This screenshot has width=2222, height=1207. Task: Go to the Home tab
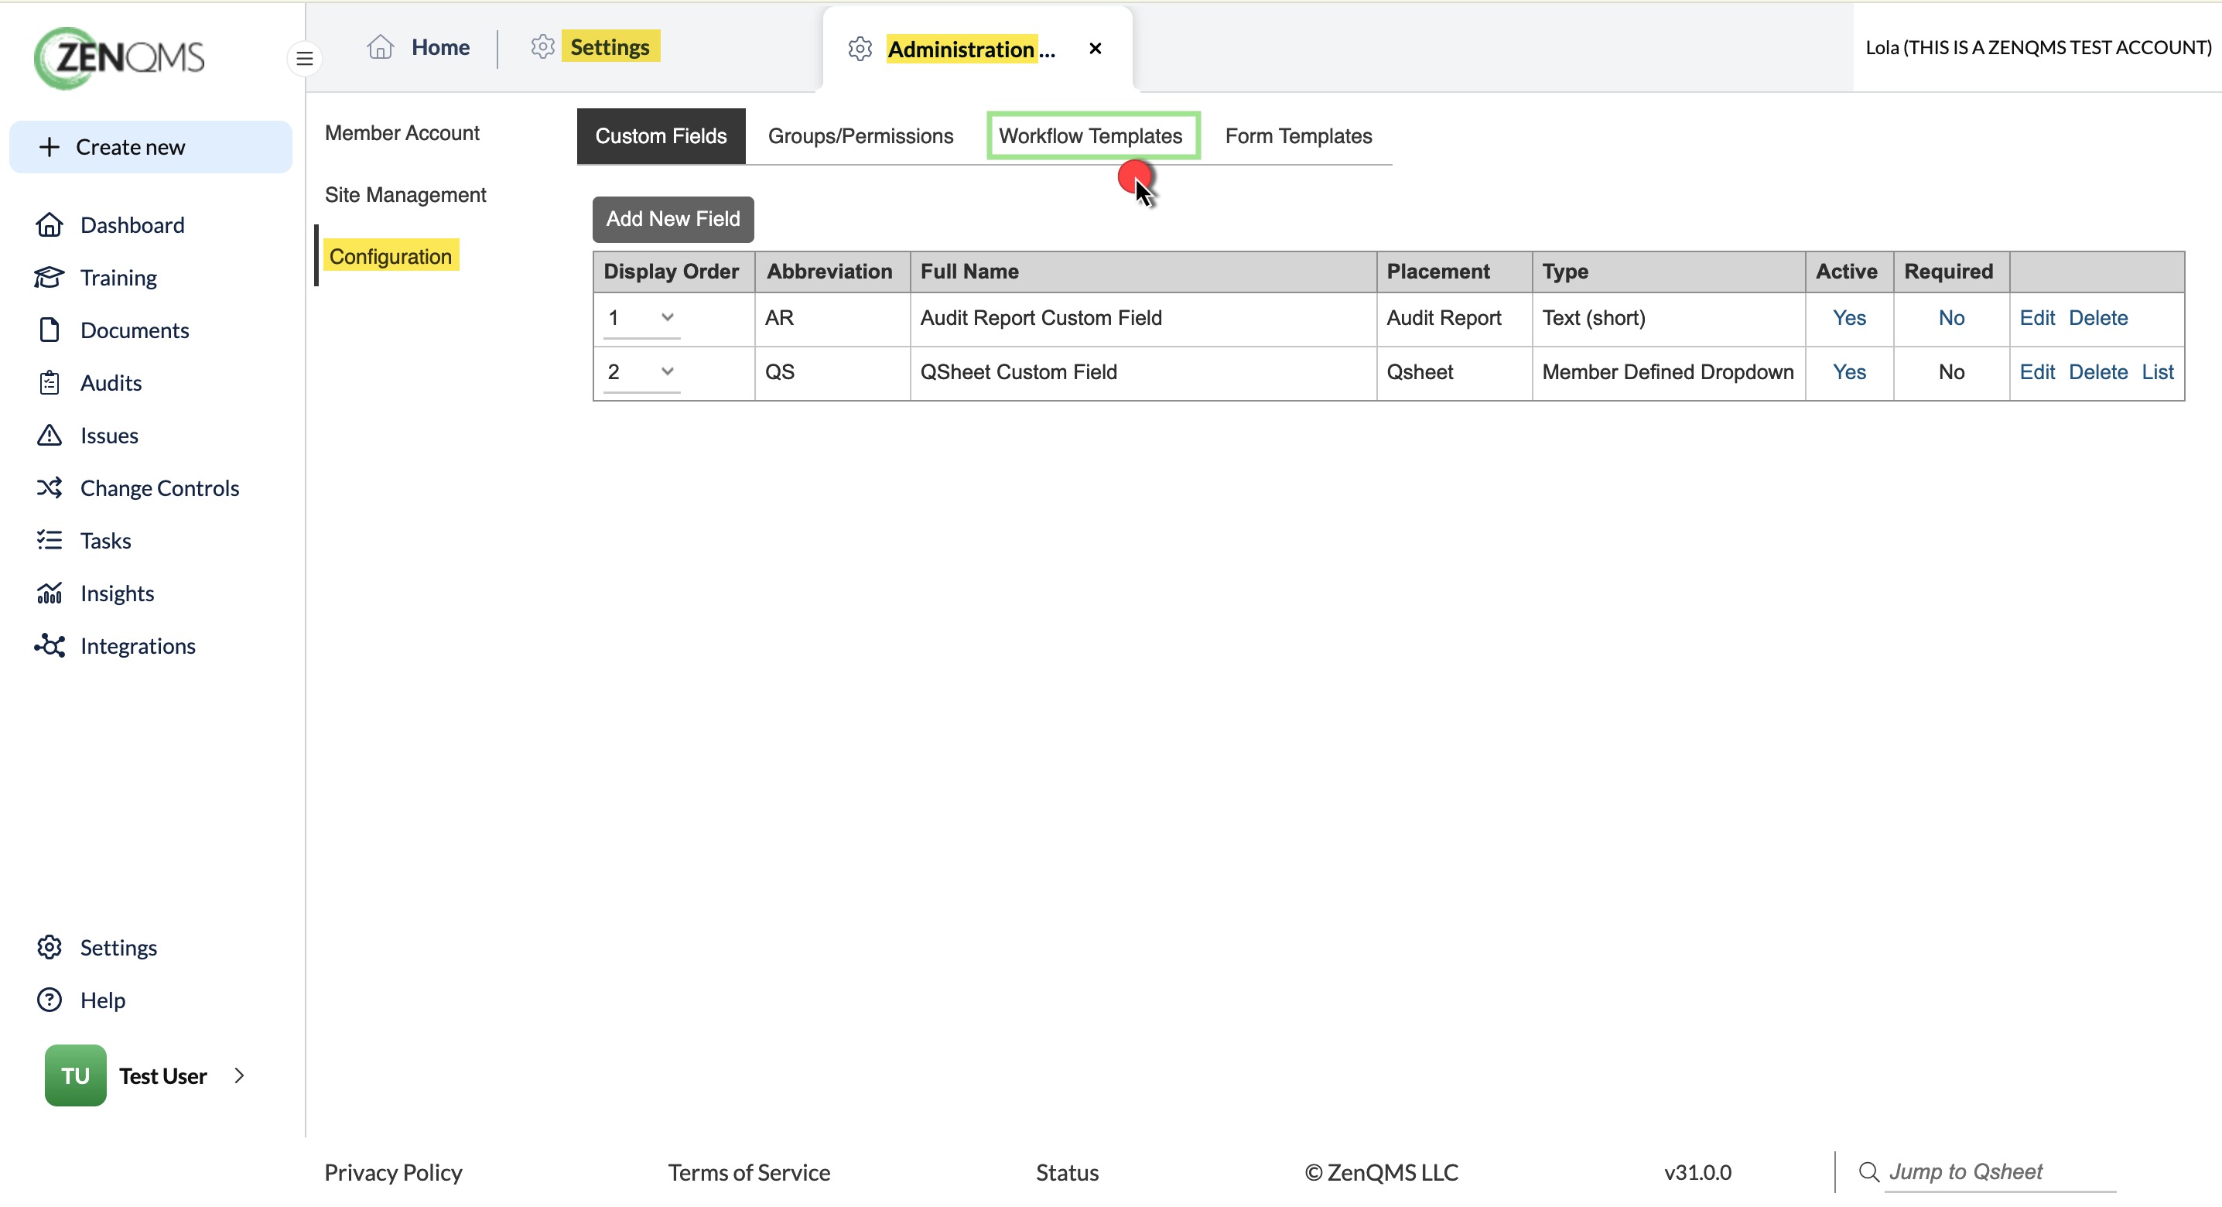click(x=440, y=47)
